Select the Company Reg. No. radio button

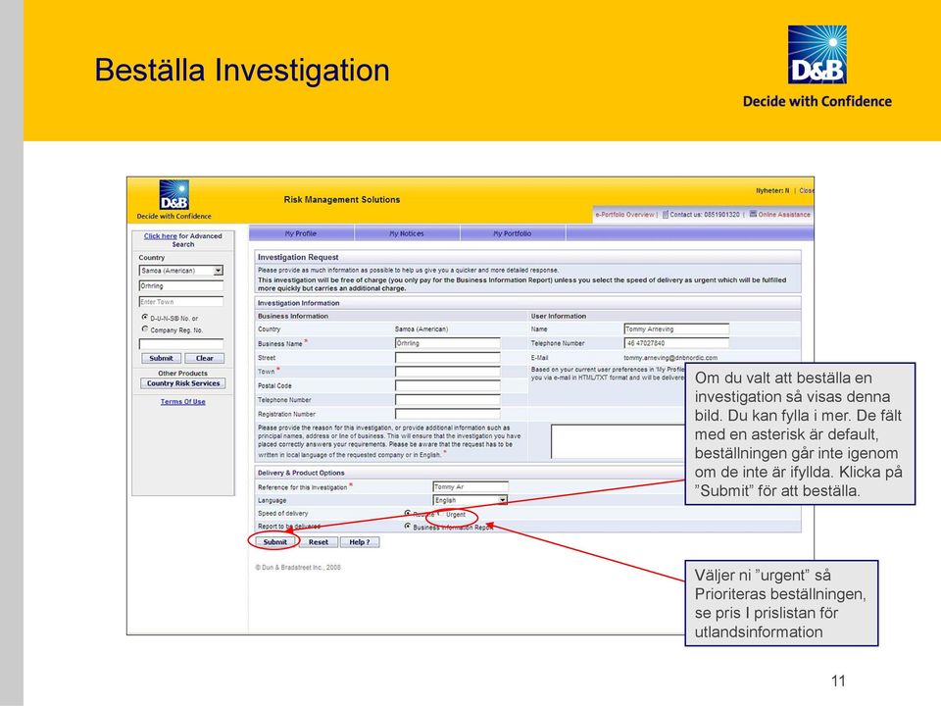pyautogui.click(x=145, y=329)
